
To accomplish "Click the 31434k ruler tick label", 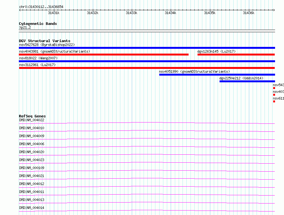I will pos(170,13).
